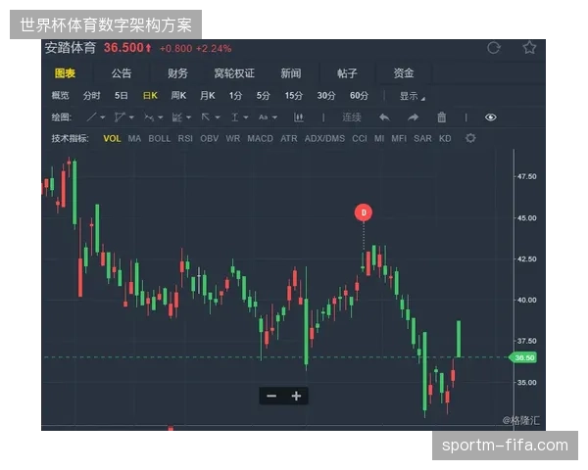
Task: Toggle the SAR indicator
Action: [422, 139]
